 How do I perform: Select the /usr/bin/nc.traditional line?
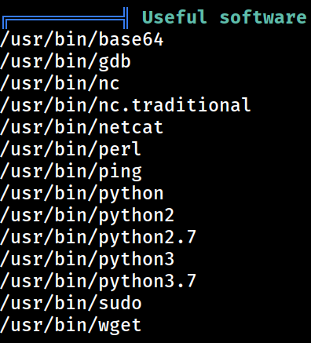click(x=126, y=105)
